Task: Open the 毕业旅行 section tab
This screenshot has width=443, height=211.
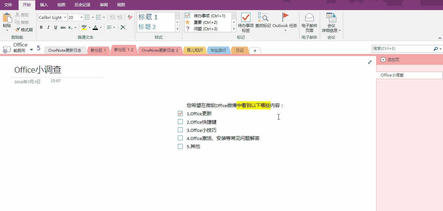Action: click(x=218, y=50)
